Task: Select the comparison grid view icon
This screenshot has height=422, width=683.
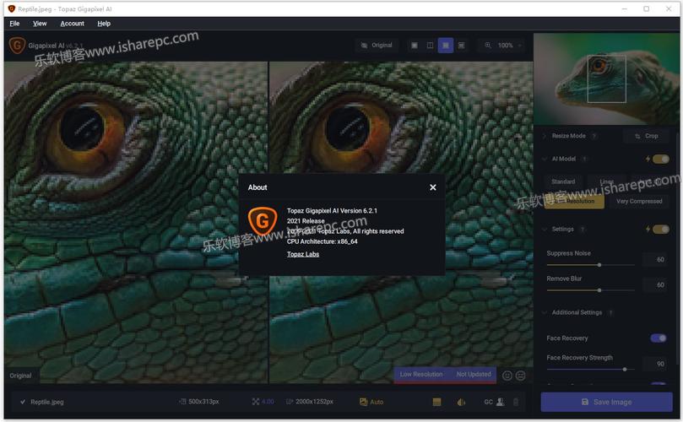Action: pos(461,46)
